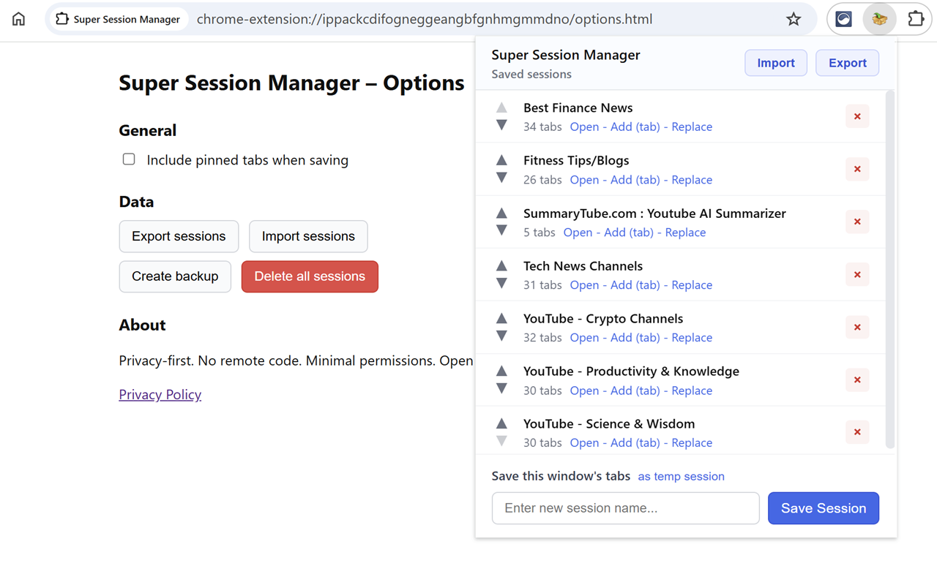The height and width of the screenshot is (585, 937).
Task: Click the new session name field
Action: 625,508
